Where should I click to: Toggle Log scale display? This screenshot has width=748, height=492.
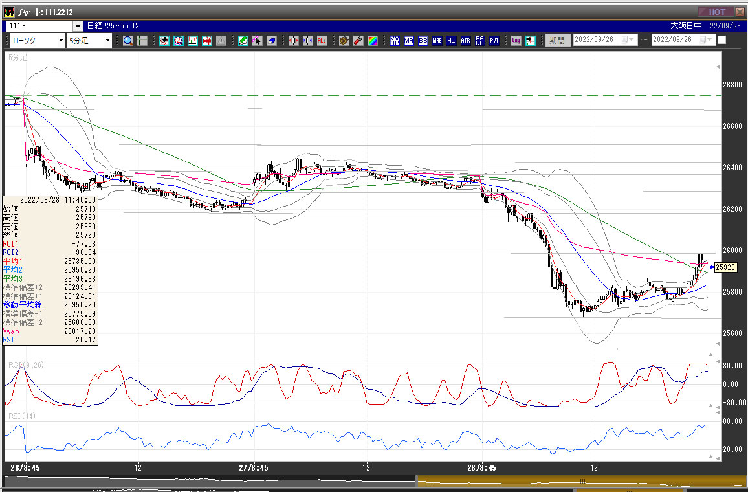point(516,41)
